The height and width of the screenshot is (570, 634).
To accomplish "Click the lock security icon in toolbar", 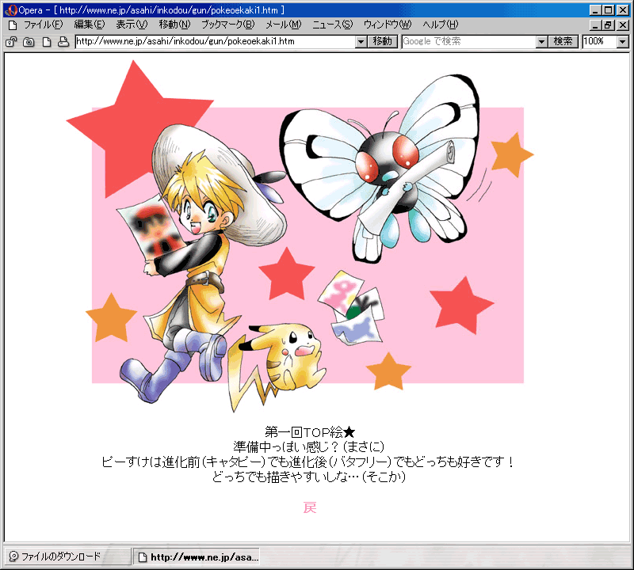I will pos(11,42).
